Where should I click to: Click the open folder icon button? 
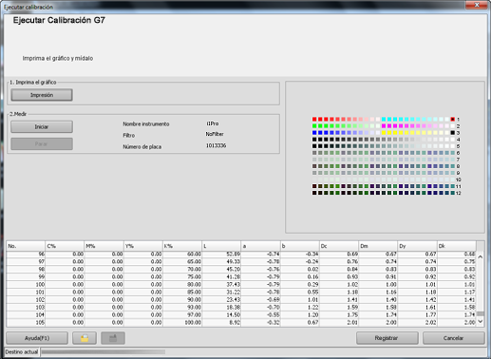[85, 338]
